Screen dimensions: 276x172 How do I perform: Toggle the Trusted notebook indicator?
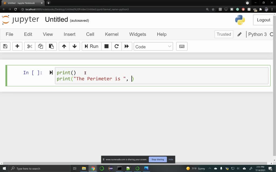tap(224, 34)
